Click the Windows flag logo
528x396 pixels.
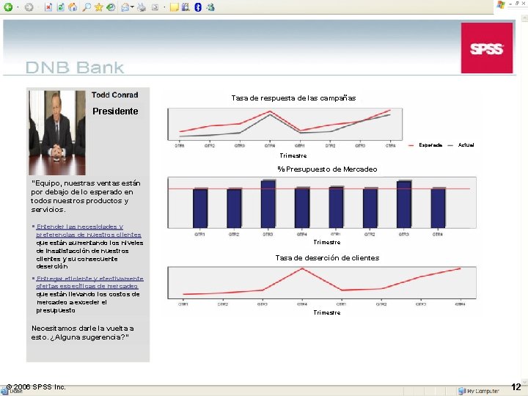(500, 4)
